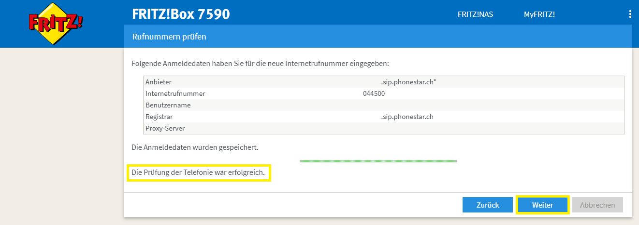639x225 pixels.
Task: Click the green progress bar
Action: pyautogui.click(x=378, y=161)
